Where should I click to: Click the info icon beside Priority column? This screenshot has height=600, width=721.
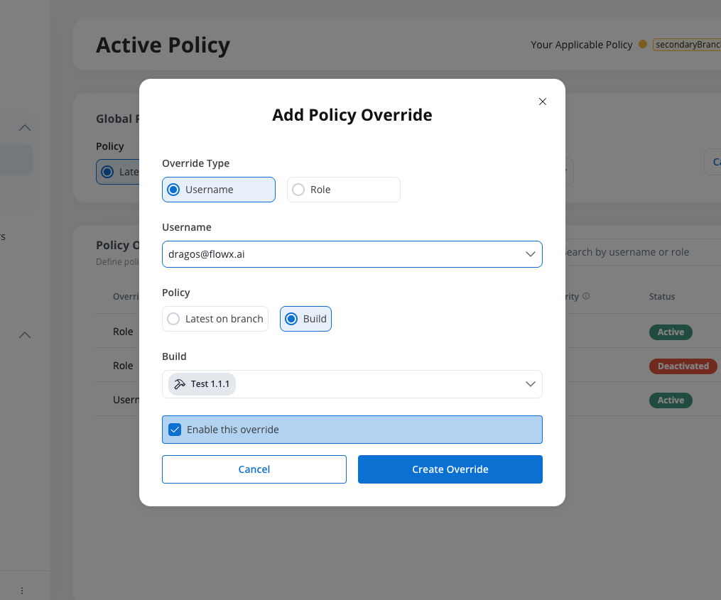pos(586,297)
